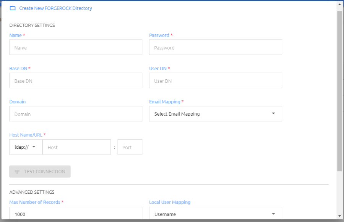
Task: Focus the Password input field
Action: pyautogui.click(x=216, y=47)
